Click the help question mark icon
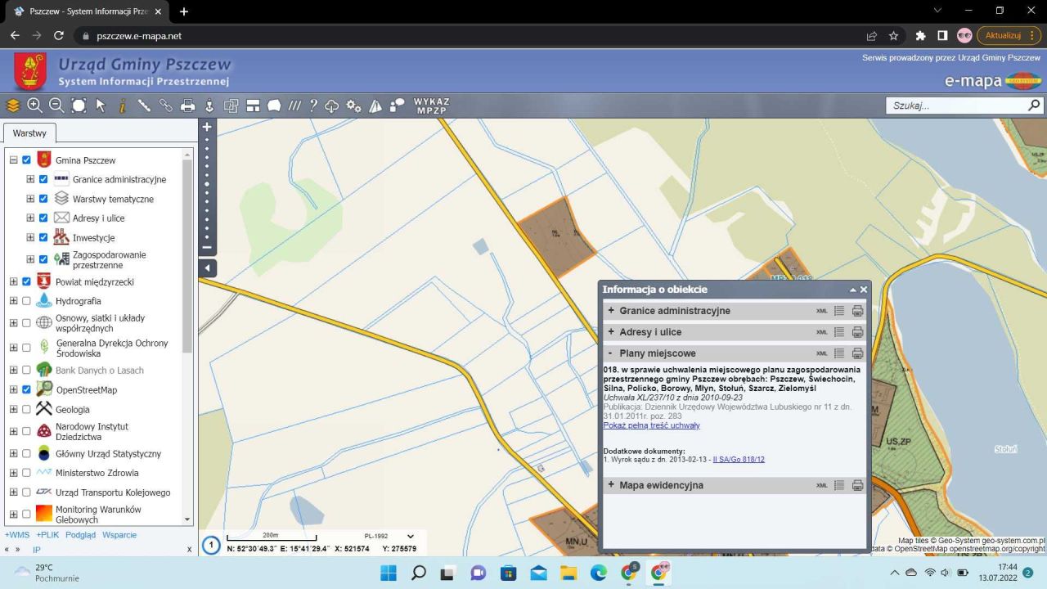The height and width of the screenshot is (589, 1047). (312, 106)
